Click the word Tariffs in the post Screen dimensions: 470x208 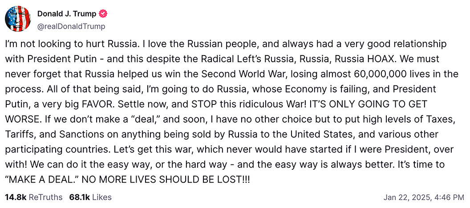16,135
